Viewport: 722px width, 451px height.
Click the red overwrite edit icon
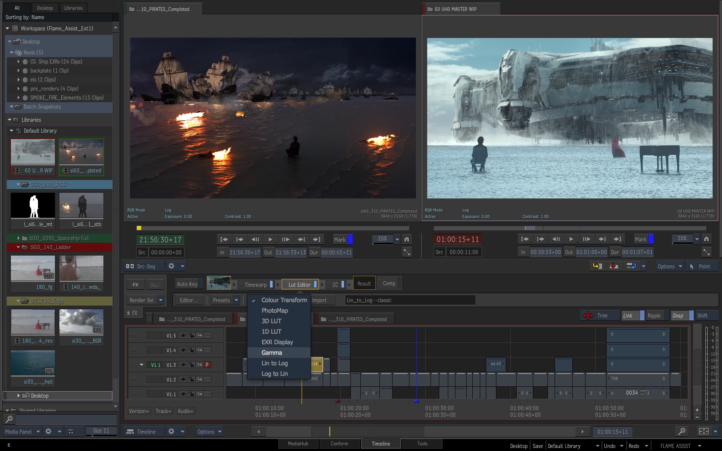(614, 266)
